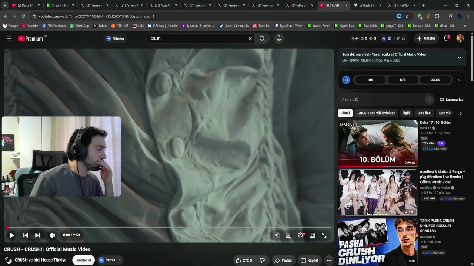Switch to the Widgets tab

coord(367,5)
